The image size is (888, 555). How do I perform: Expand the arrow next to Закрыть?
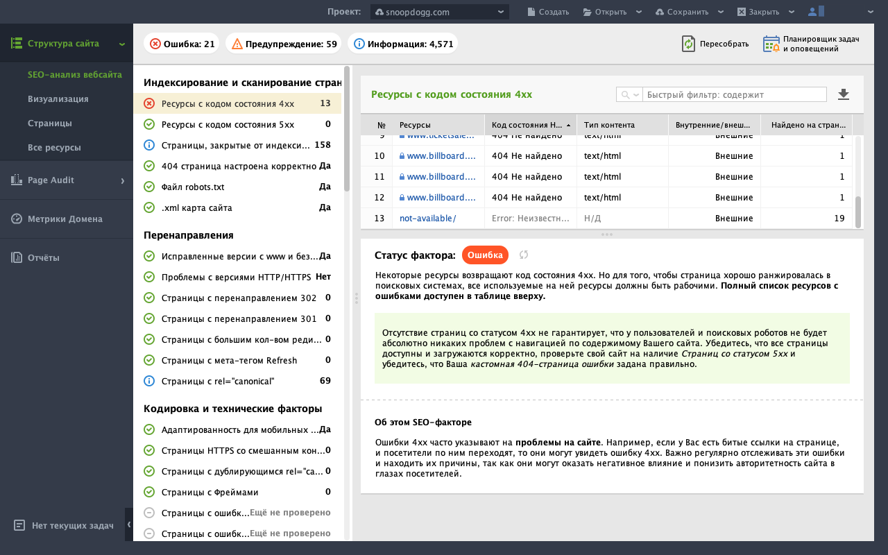[x=792, y=12]
